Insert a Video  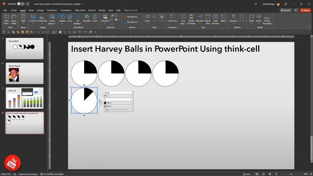click(251, 19)
